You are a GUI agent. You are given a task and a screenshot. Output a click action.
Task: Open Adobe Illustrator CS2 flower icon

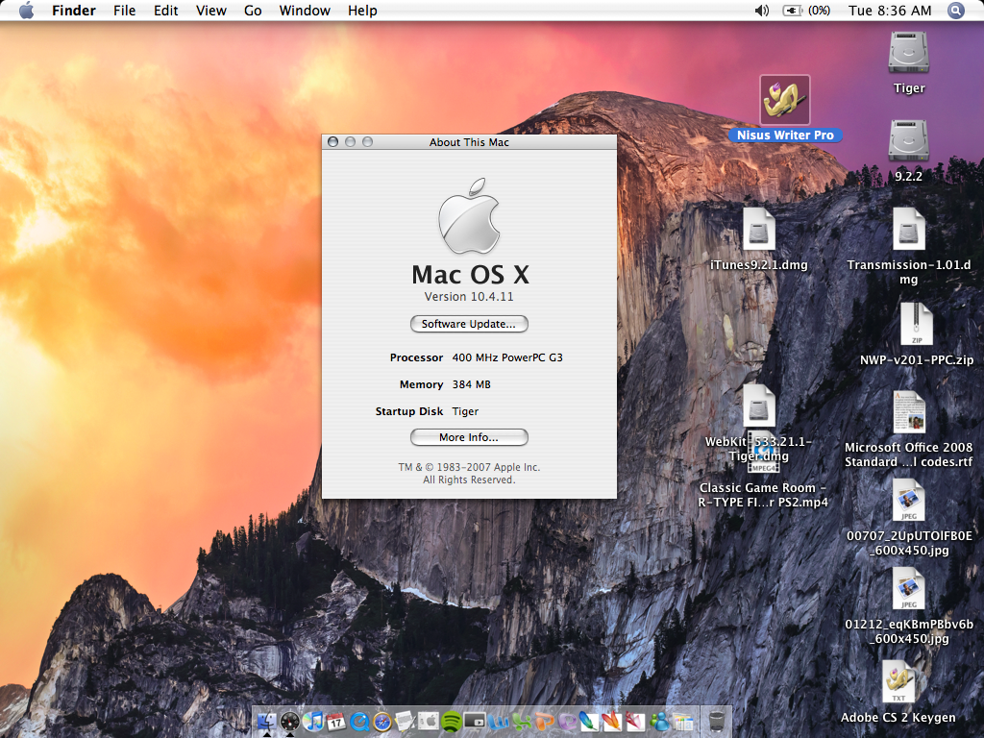pos(612,722)
